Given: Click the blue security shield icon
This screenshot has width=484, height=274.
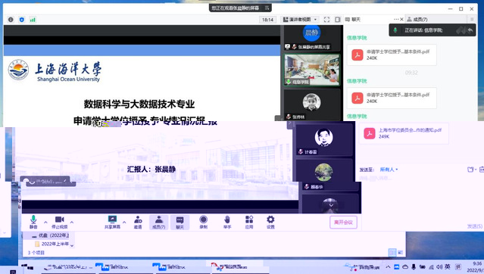Looking at the screenshot, I should 22,20.
